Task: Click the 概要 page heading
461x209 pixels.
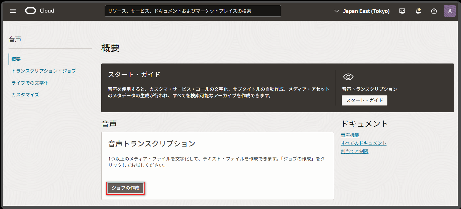Action: [110, 48]
